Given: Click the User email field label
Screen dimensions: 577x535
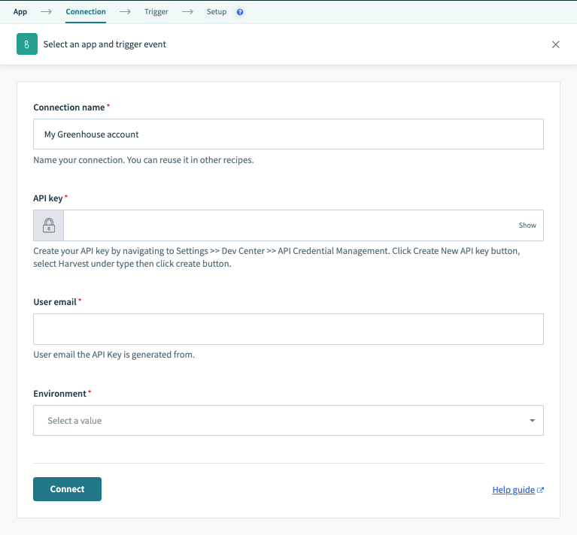Looking at the screenshot, I should tap(56, 301).
